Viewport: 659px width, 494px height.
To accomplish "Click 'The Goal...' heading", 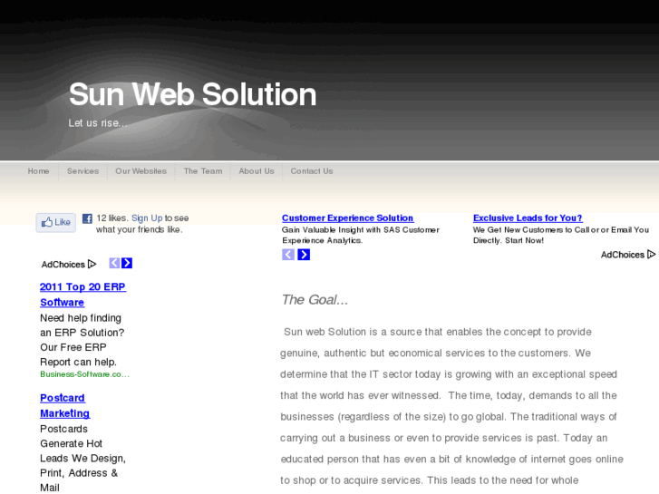I will pyautogui.click(x=315, y=300).
